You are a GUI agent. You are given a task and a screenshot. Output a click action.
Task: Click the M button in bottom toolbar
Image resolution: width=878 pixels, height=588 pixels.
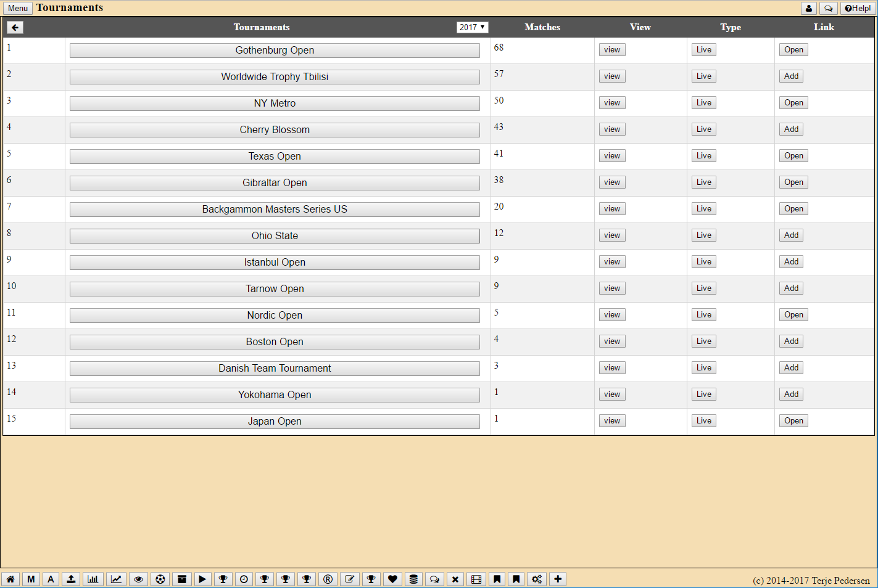[31, 579]
